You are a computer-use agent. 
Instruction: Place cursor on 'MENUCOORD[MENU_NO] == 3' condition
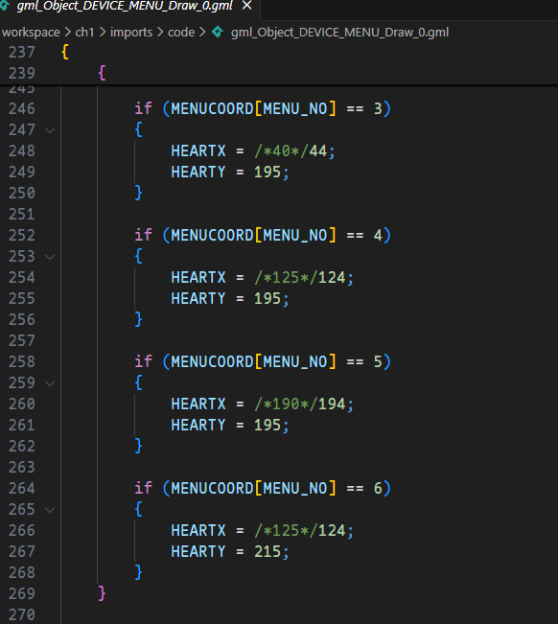pyautogui.click(x=277, y=108)
